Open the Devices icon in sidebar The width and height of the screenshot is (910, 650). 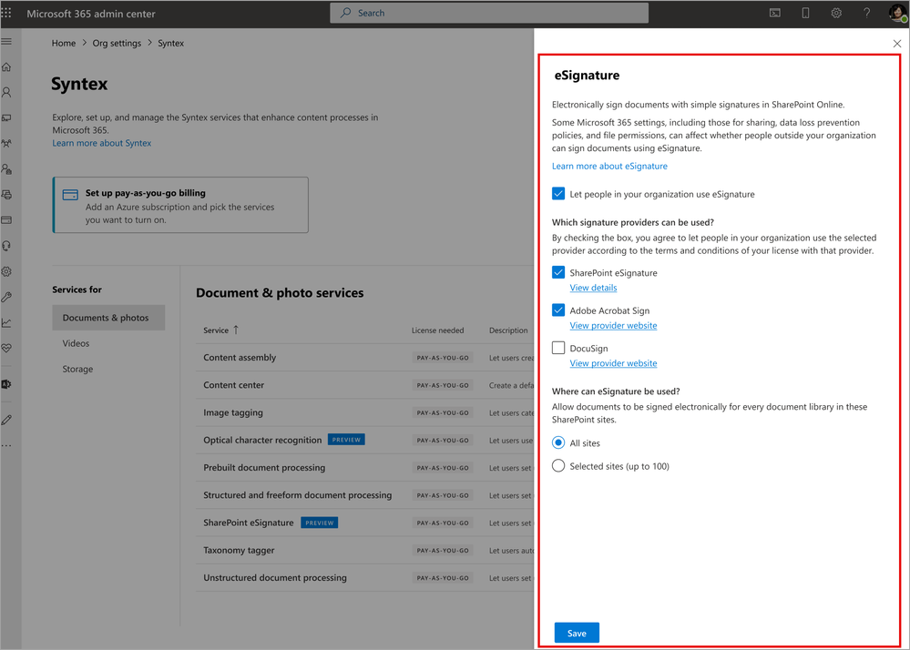tap(6, 118)
